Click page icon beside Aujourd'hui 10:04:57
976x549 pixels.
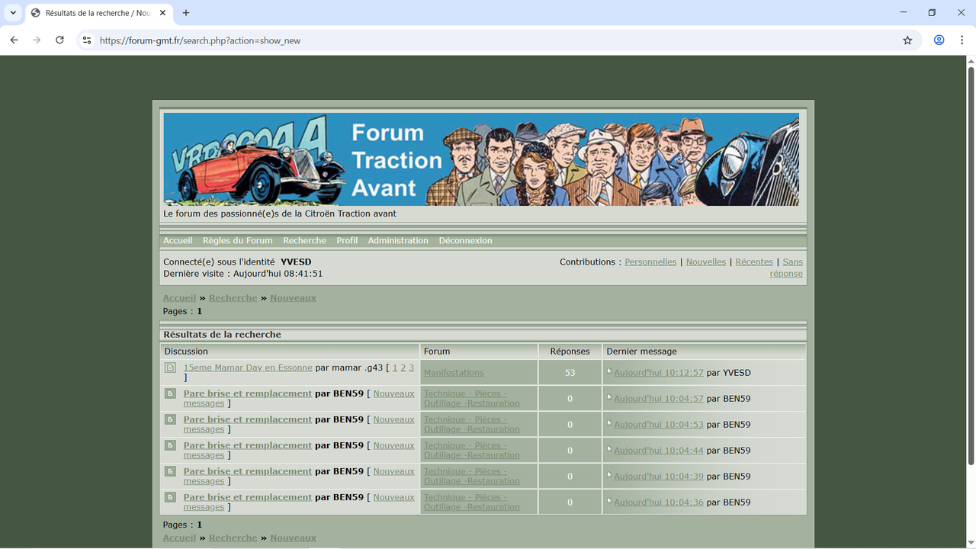click(609, 397)
